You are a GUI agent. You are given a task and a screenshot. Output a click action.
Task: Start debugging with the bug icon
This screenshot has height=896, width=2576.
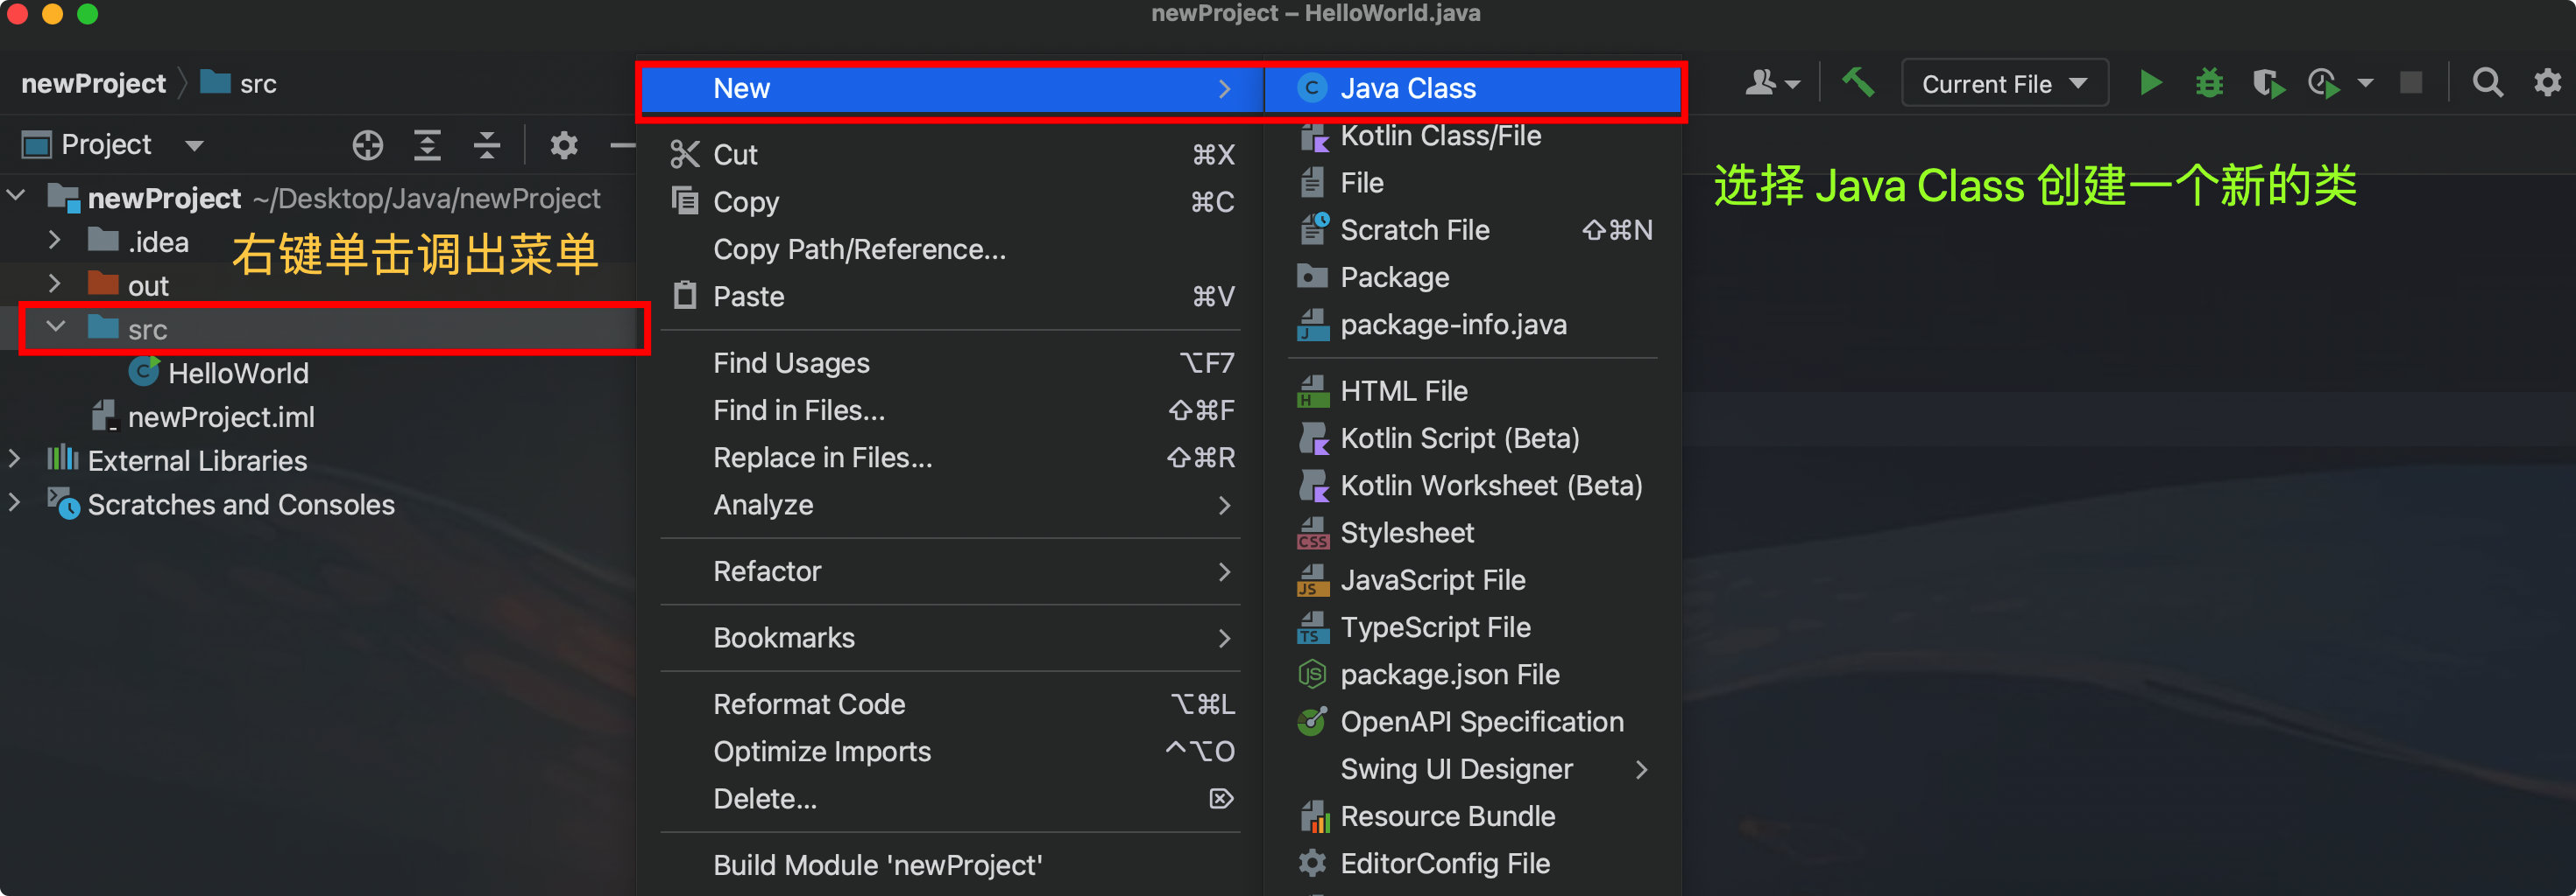tap(2209, 83)
